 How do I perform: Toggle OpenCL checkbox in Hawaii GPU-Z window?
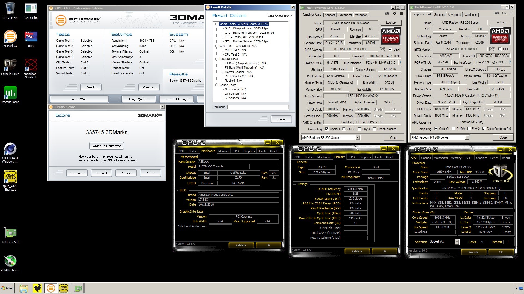tap(327, 129)
